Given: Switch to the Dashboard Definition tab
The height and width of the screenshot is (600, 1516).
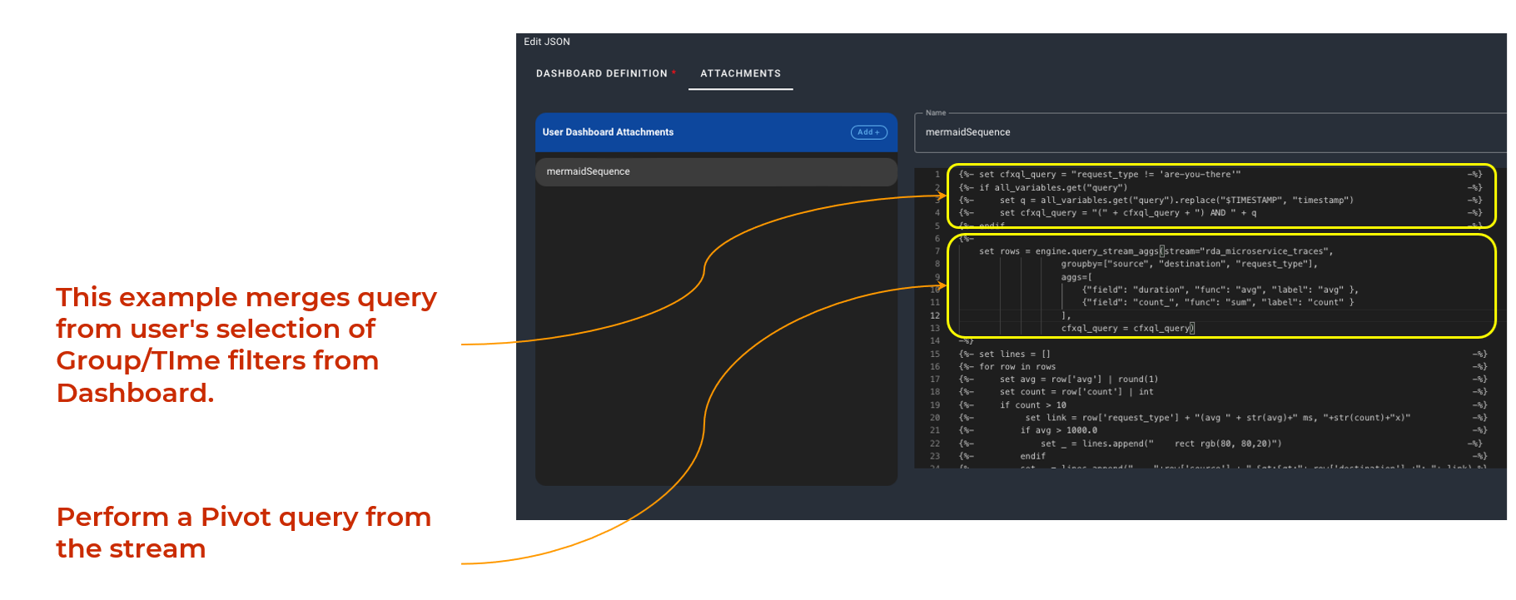Looking at the screenshot, I should [601, 73].
